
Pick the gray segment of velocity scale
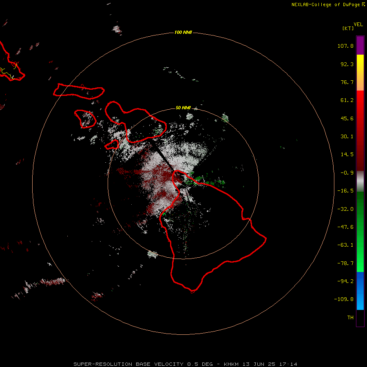point(360,181)
